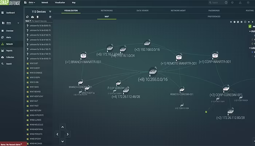Pan the map up with arrow button

(x=63, y=127)
